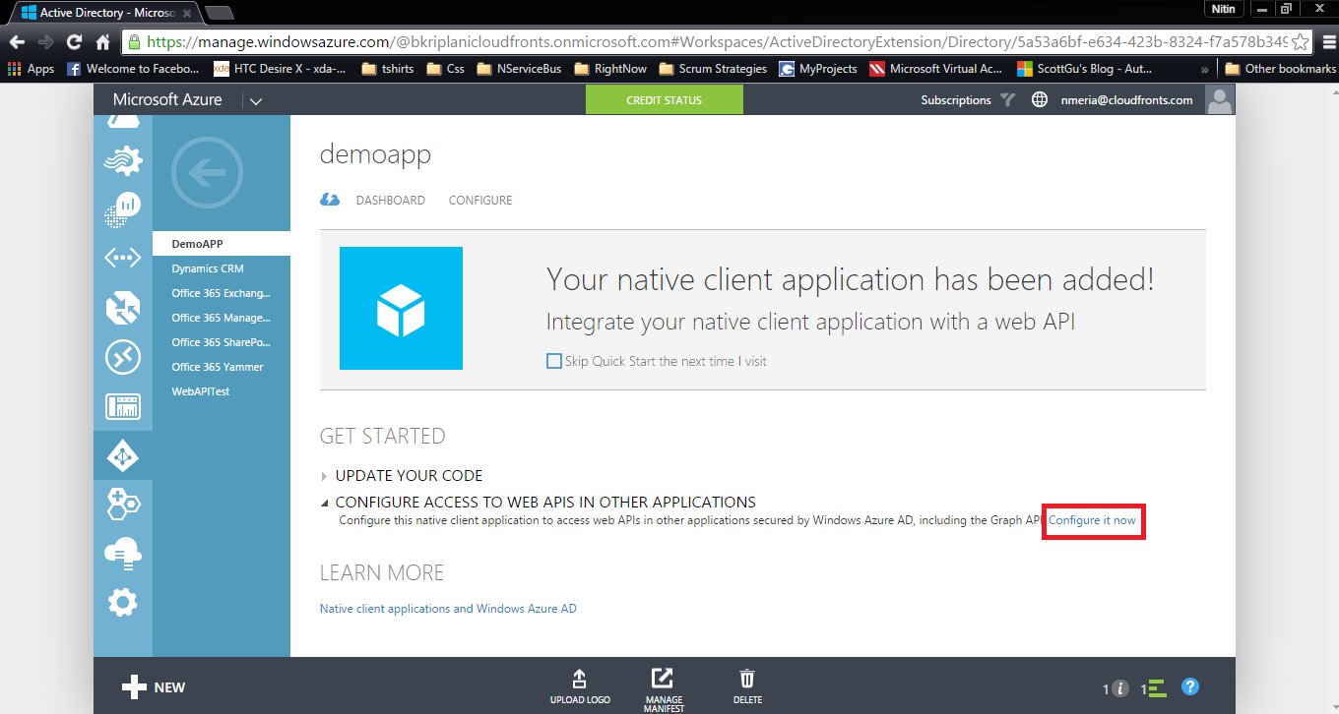This screenshot has width=1339, height=714.
Task: Open the user avatar picture
Action: click(x=1220, y=100)
